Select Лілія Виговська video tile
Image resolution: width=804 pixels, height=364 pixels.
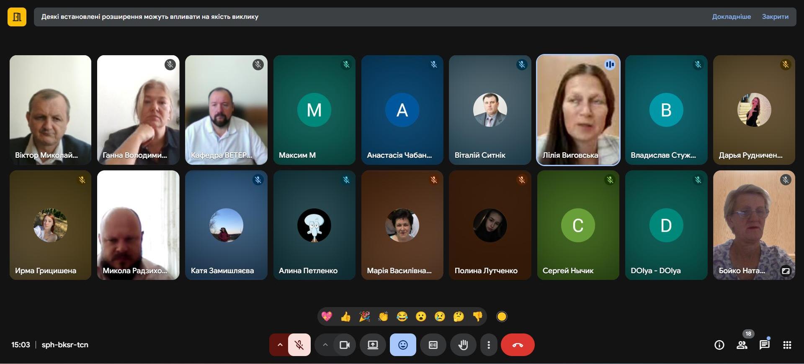click(x=578, y=110)
